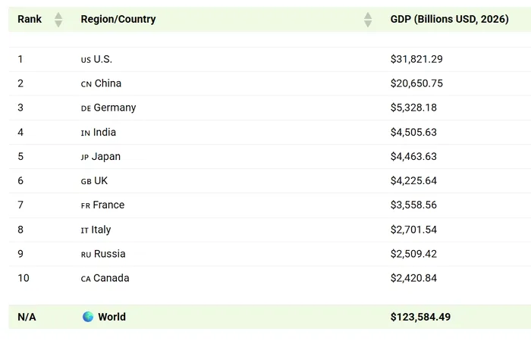Click the World total row label
The width and height of the screenshot is (531, 341).
(112, 317)
